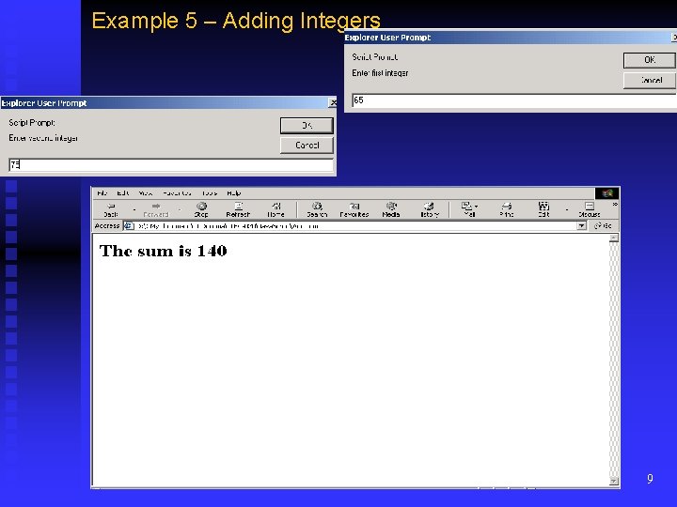Click the Back arrow in browser toolbar
Screen dimensions: 677x507
[111, 209]
